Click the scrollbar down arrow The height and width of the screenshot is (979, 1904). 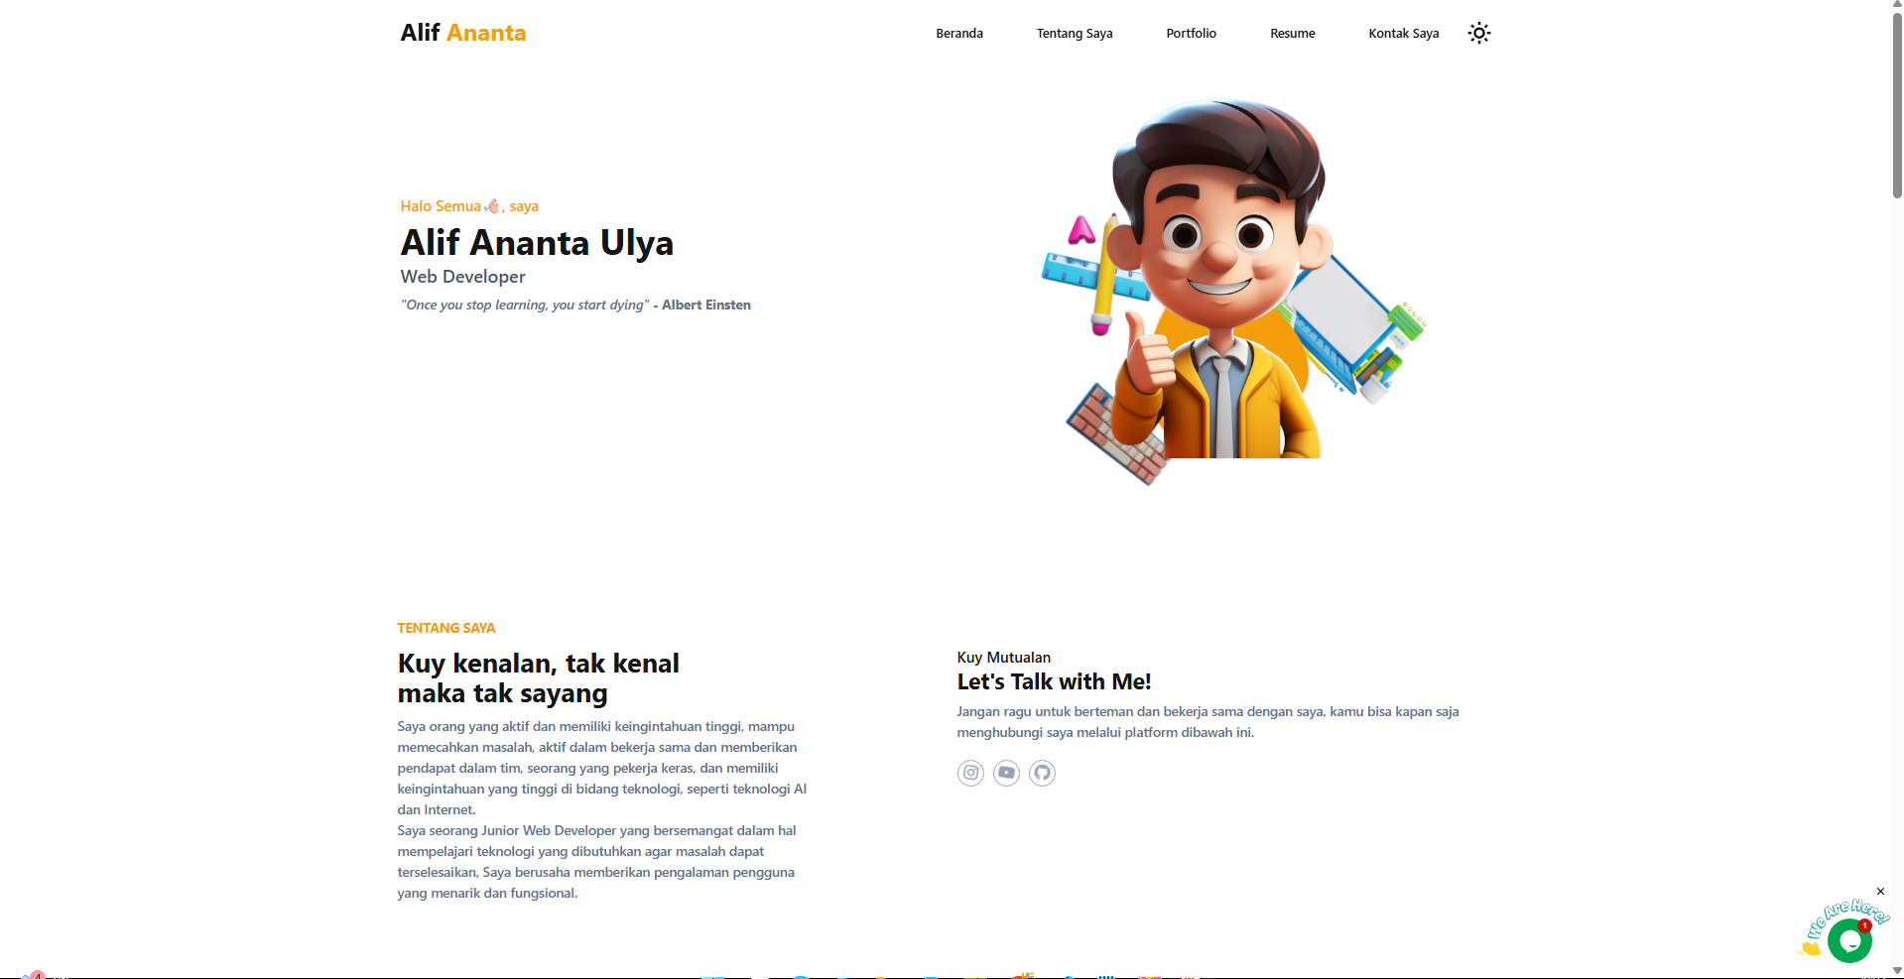coord(1896,972)
